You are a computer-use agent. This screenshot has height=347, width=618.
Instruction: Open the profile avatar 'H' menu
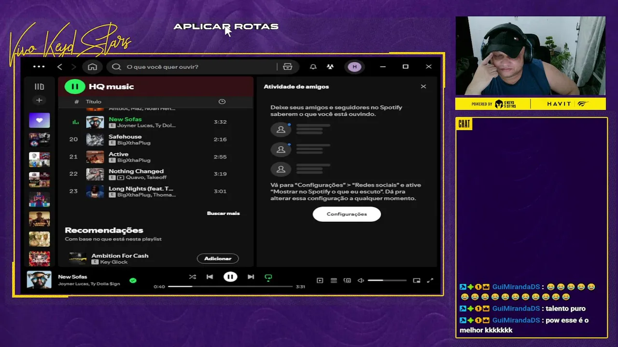click(x=354, y=67)
